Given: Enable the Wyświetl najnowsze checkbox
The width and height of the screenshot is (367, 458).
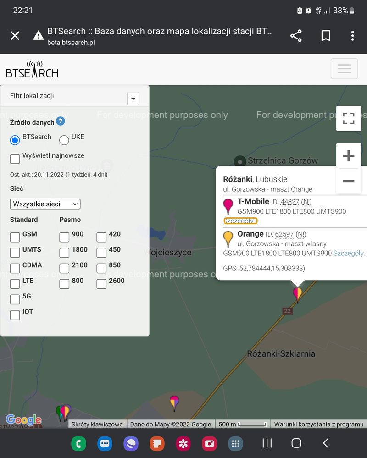Looking at the screenshot, I should [x=15, y=158].
